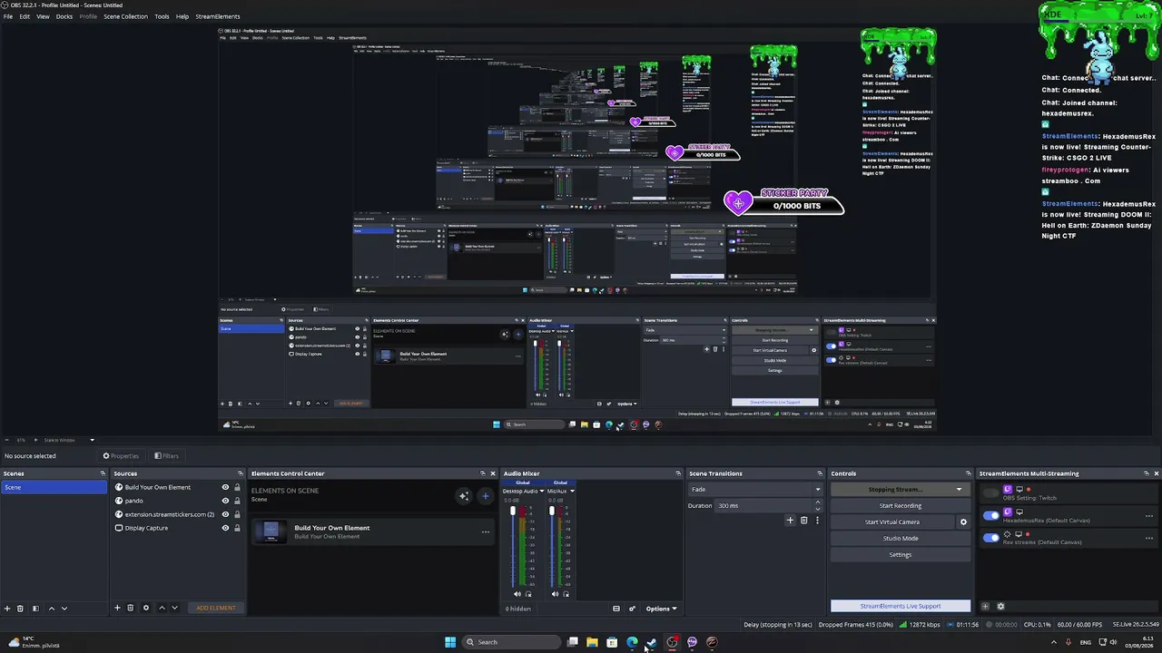Add a new scene with the plus icon
Viewport: 1162px width, 653px height.
[7, 608]
